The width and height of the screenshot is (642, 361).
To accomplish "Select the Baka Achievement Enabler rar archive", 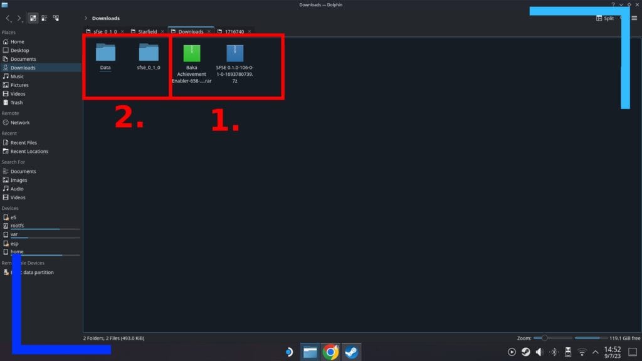I will [x=191, y=53].
